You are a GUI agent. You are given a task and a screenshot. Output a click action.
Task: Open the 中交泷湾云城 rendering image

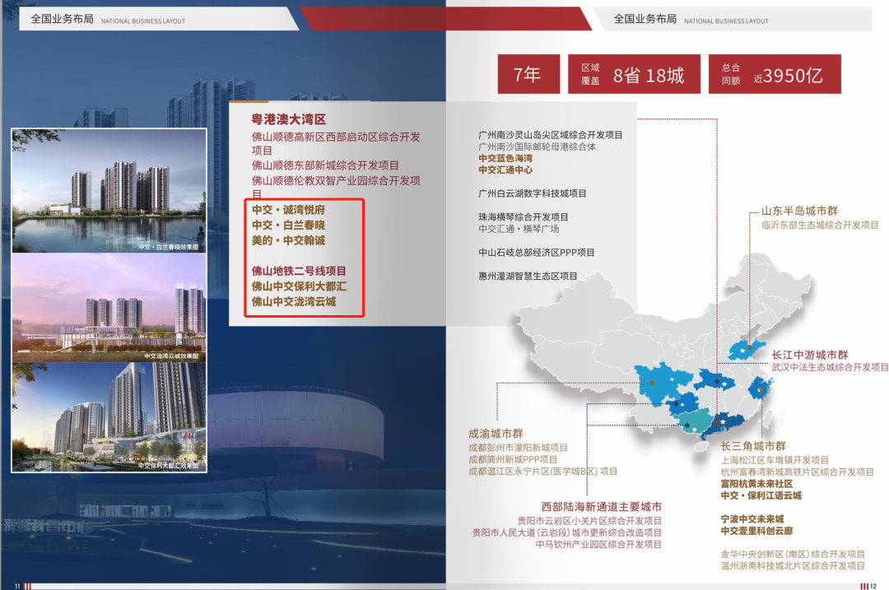(109, 308)
